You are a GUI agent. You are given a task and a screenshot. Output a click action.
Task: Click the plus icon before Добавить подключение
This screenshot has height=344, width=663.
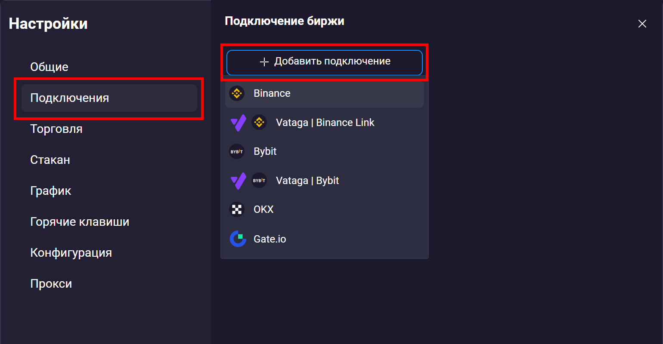[264, 62]
